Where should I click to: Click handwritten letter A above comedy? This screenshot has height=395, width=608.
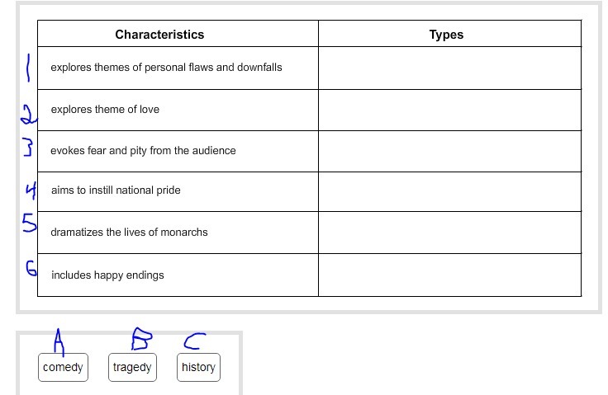pyautogui.click(x=59, y=338)
